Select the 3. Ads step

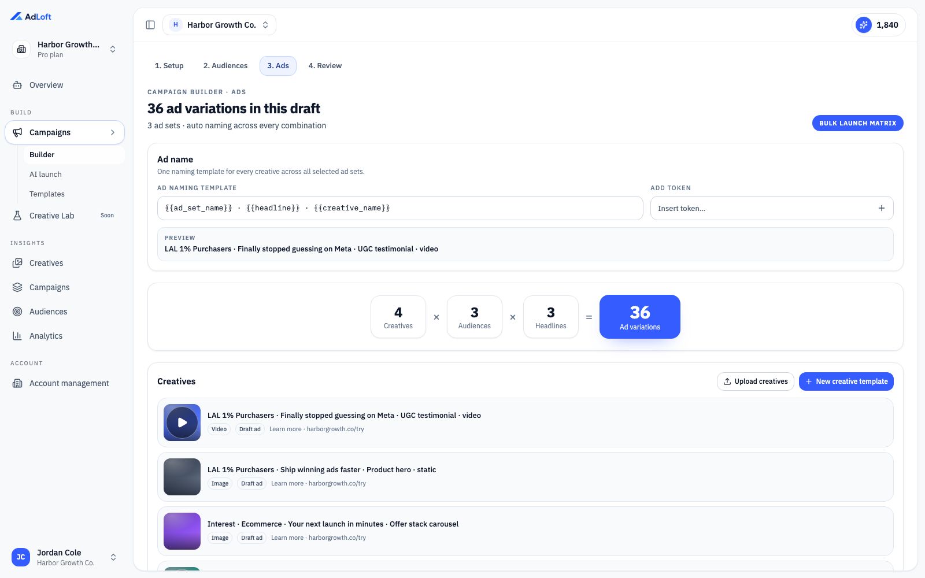[x=278, y=66]
